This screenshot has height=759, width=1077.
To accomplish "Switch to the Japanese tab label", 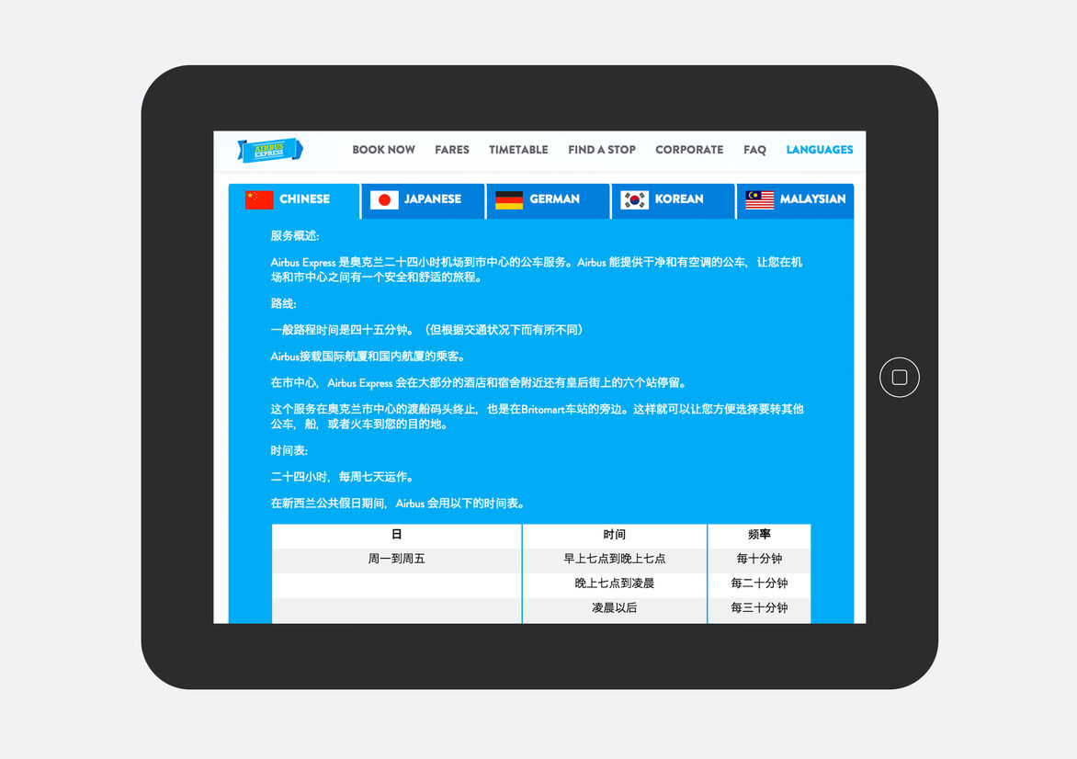I will pos(433,199).
